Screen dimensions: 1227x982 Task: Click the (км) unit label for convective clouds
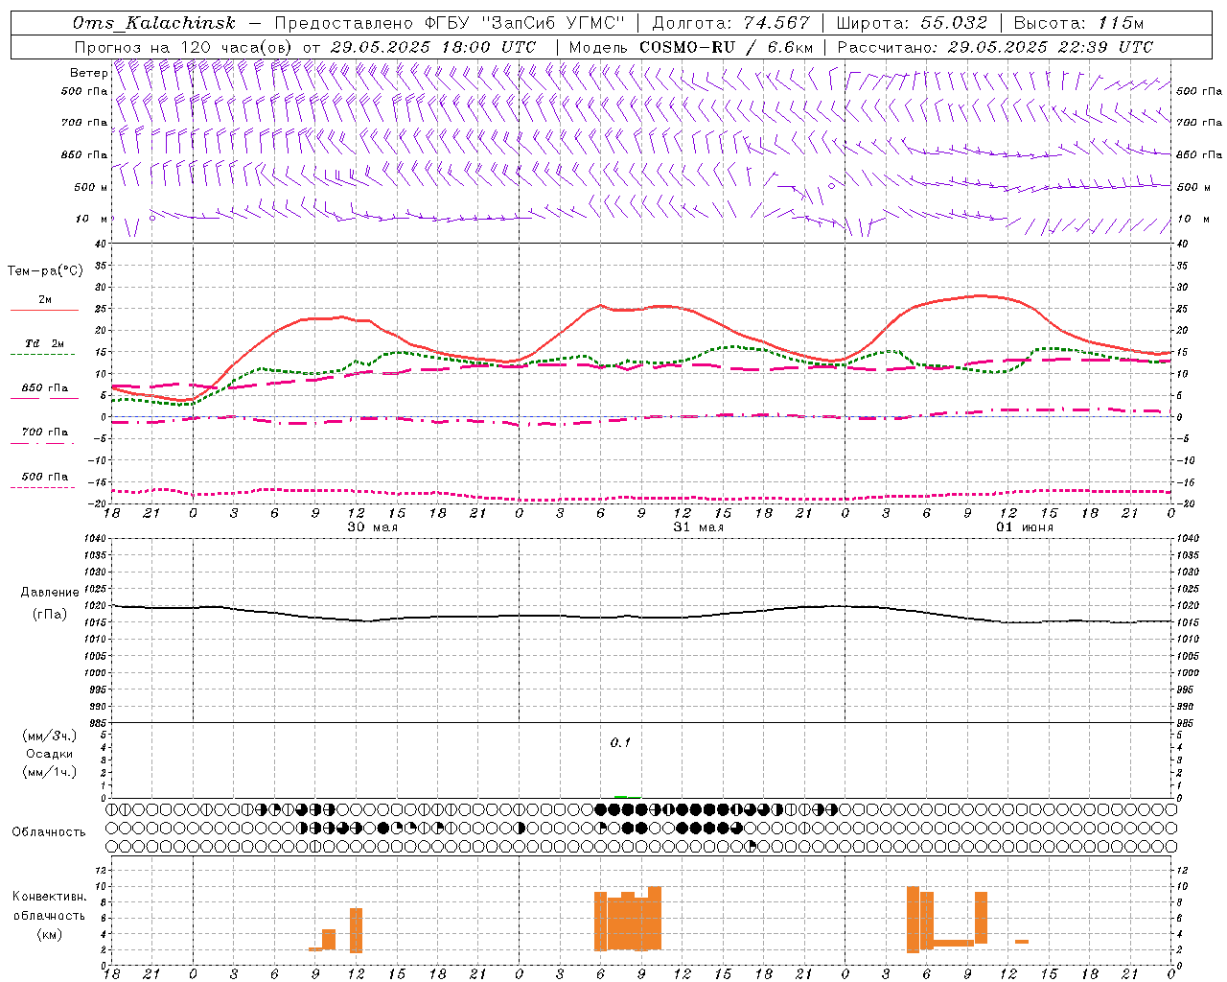pos(50,934)
